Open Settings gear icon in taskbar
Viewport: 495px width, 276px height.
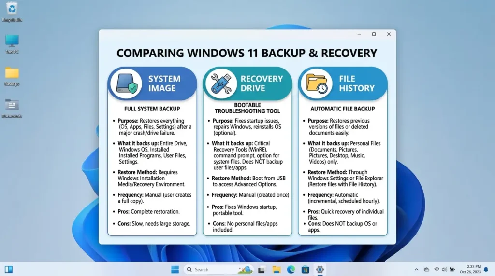pos(320,269)
